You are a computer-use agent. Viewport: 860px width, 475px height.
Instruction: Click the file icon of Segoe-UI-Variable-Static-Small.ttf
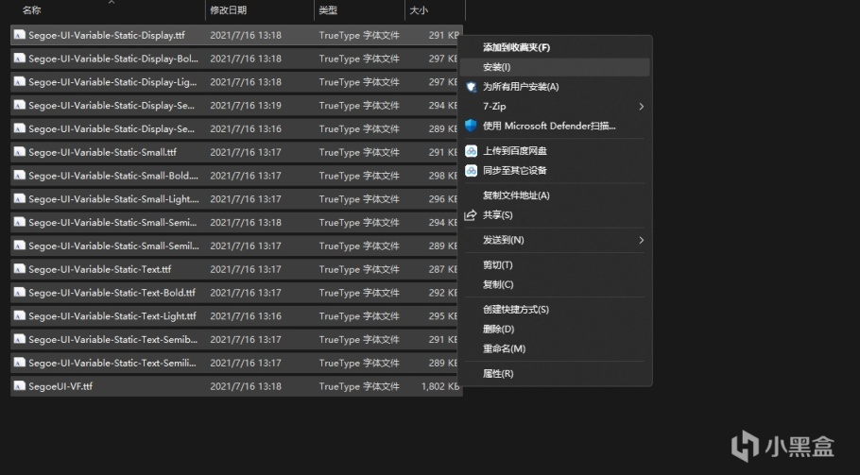[x=20, y=152]
